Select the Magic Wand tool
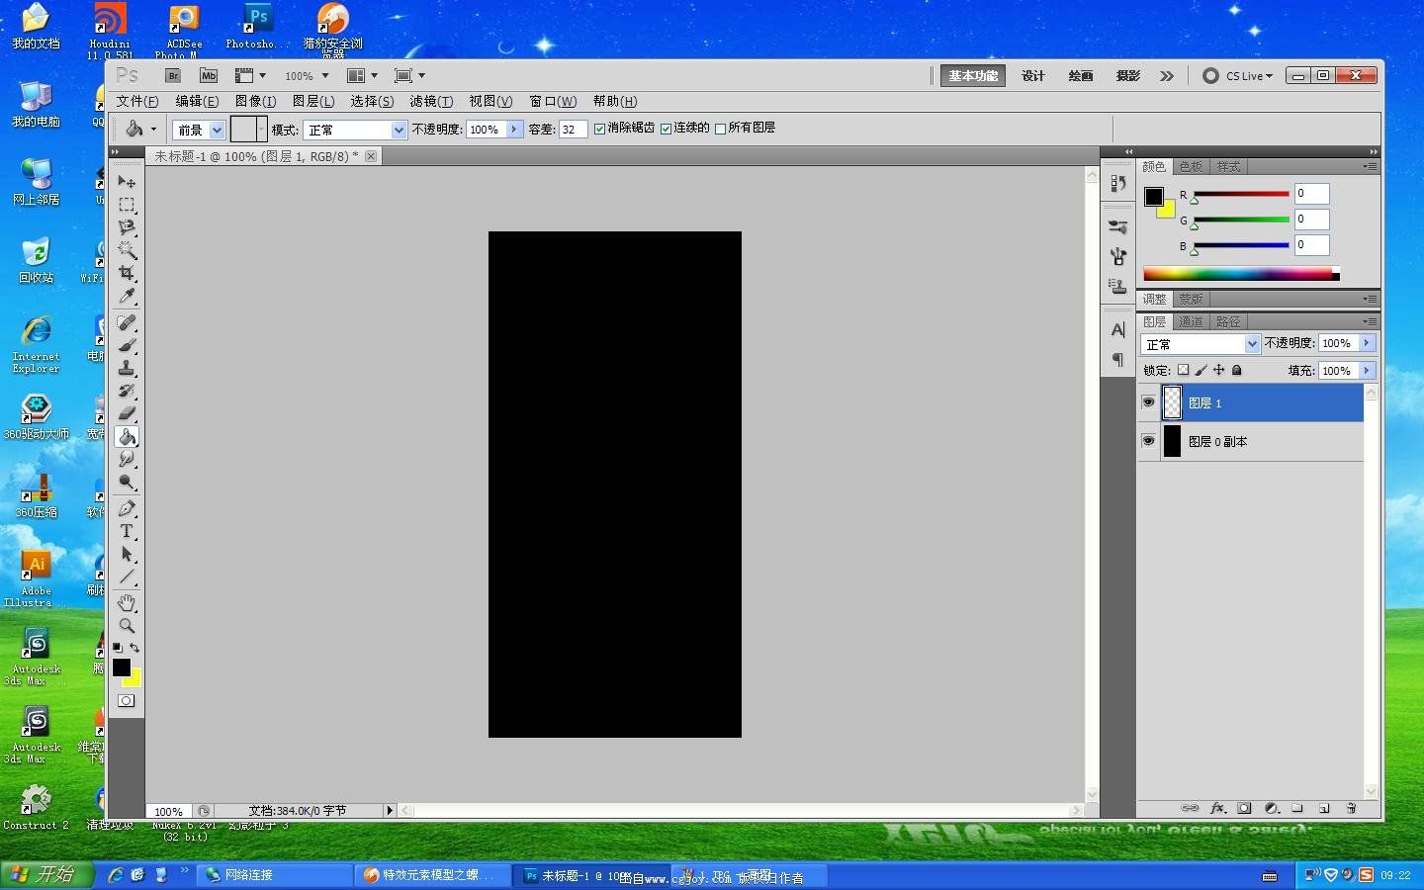 tap(127, 250)
